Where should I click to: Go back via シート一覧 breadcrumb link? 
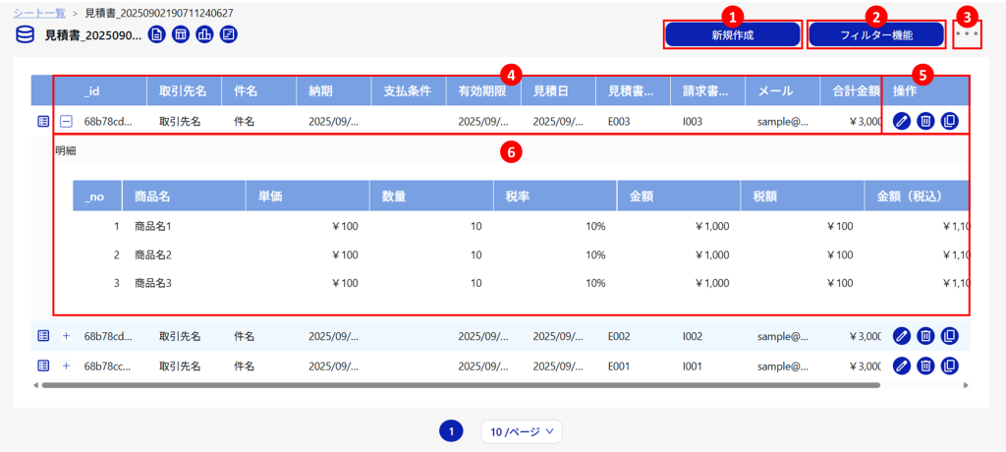click(43, 12)
